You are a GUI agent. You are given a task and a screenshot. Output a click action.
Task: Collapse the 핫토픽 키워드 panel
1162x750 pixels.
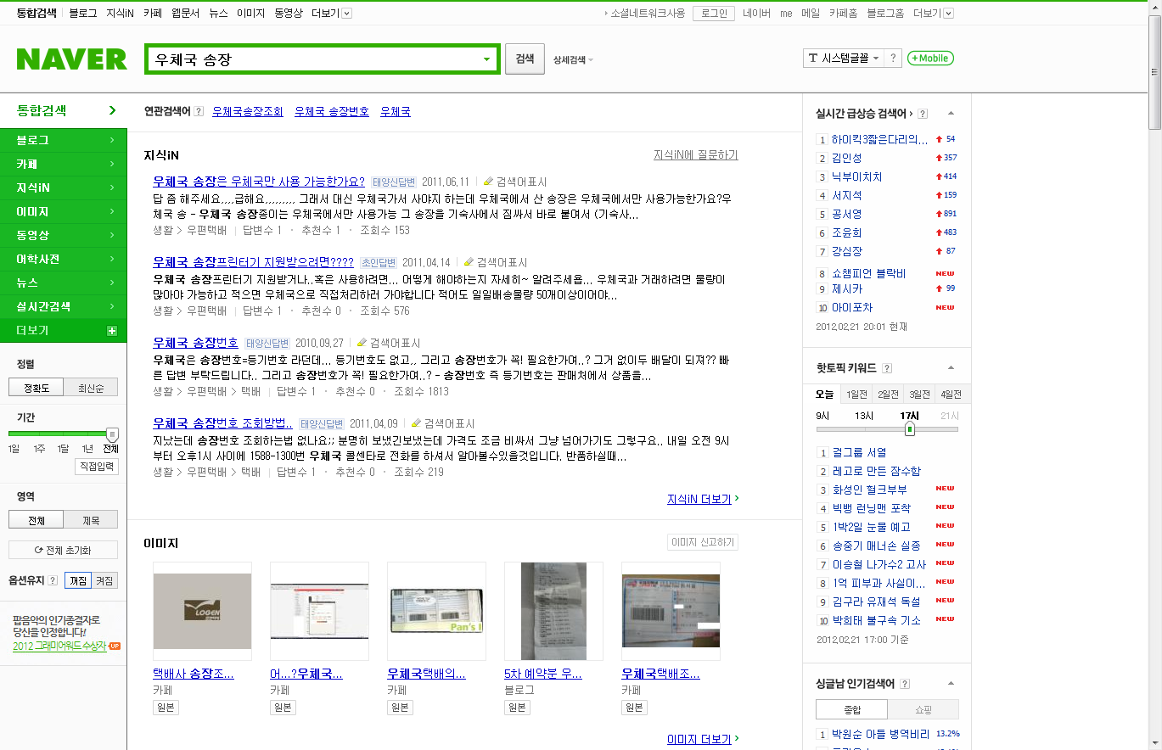[951, 368]
